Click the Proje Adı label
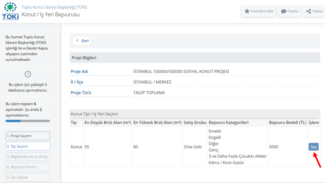 [x=79, y=72]
